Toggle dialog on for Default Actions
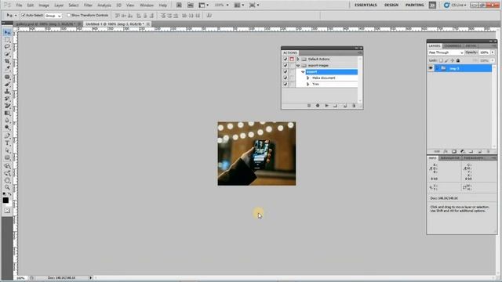Viewport: 502px width, 282px height. point(292,60)
